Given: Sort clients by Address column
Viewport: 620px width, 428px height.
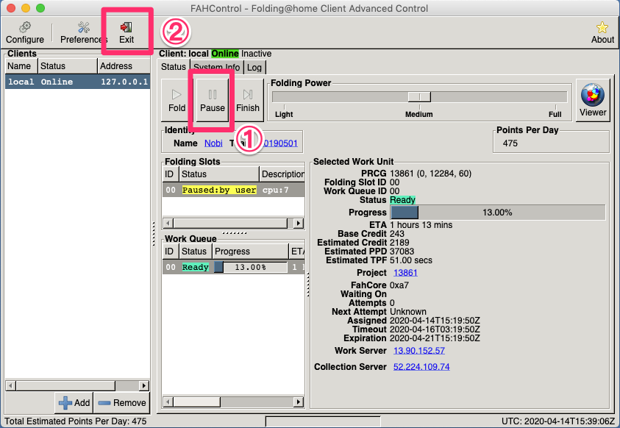Looking at the screenshot, I should click(x=124, y=66).
